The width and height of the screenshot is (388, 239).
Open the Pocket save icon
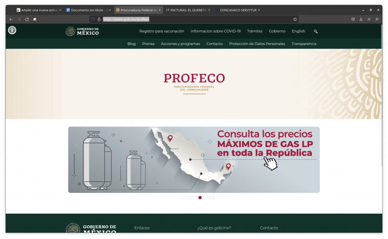coord(353,19)
